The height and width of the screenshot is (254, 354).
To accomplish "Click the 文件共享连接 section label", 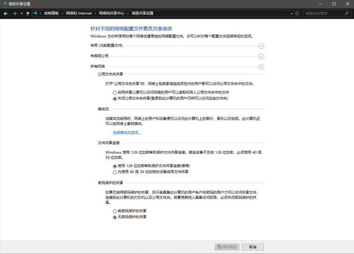I will tap(109, 143).
